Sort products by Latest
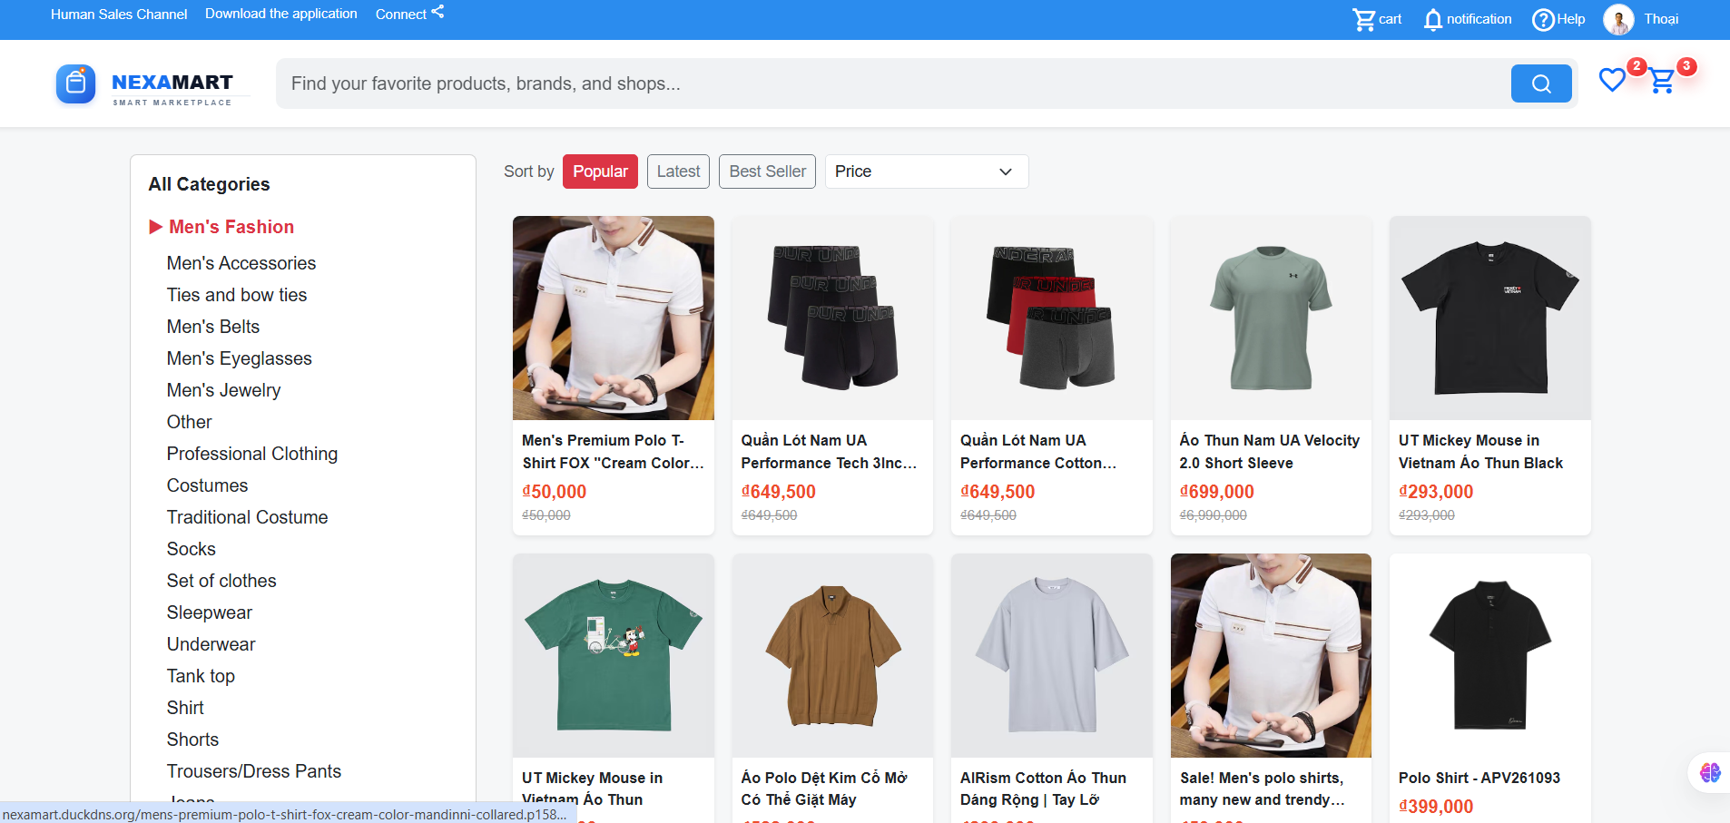This screenshot has height=823, width=1730. [x=678, y=171]
